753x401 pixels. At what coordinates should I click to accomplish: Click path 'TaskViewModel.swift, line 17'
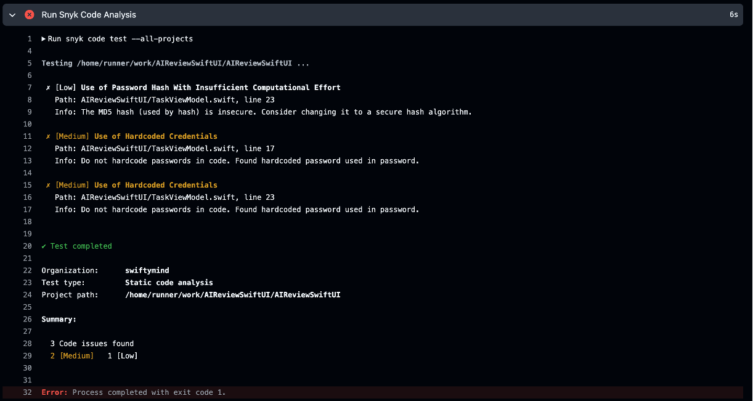click(x=165, y=149)
